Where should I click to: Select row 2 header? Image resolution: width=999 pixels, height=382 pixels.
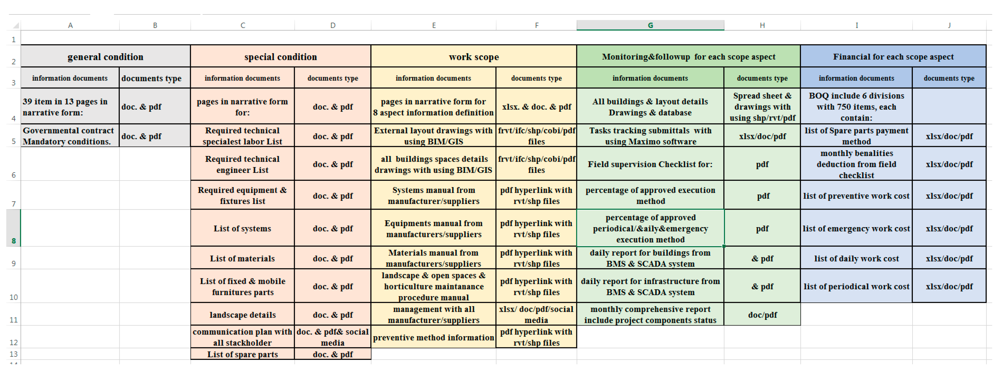(13, 57)
